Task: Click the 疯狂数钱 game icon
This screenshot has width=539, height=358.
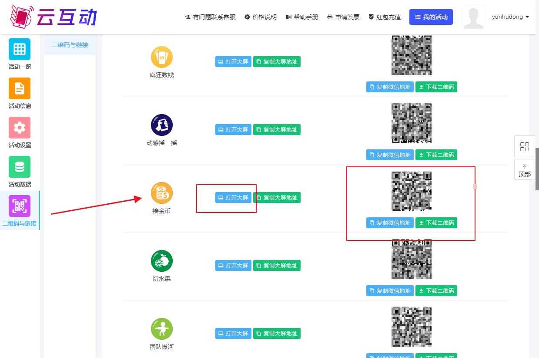Action: [x=162, y=57]
